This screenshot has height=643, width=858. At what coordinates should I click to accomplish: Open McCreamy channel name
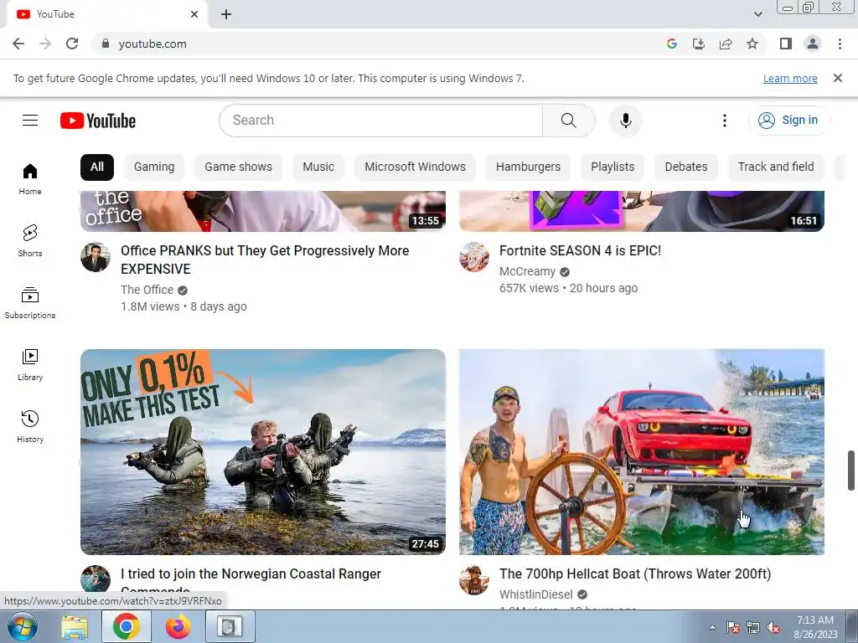(x=528, y=271)
